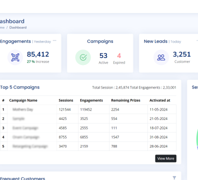Screen dimensions: 198x180
Task: Open the Engagements card three-dot menu
Action: tap(54, 40)
